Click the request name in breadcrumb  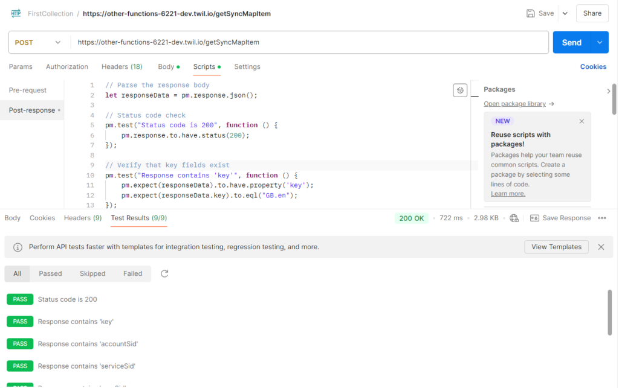177,14
